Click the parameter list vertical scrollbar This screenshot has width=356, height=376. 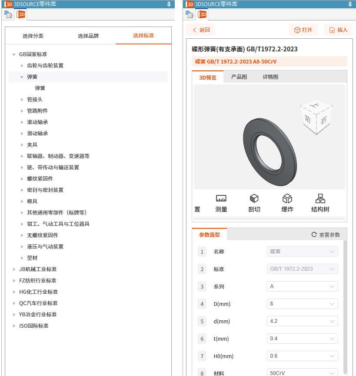pyautogui.click(x=345, y=305)
